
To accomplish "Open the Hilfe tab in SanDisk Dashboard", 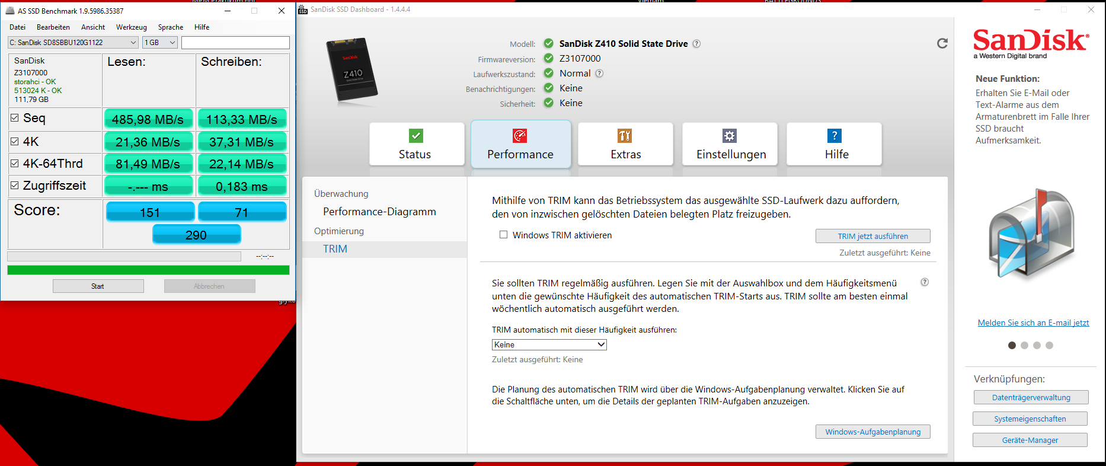I will 834,144.
